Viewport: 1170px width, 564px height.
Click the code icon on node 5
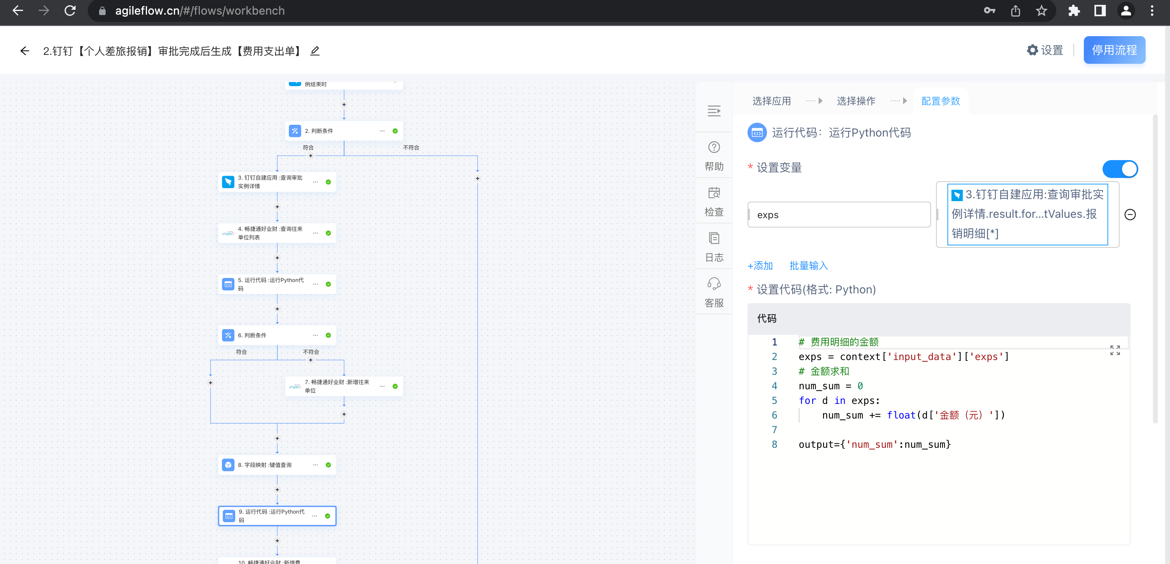[228, 284]
